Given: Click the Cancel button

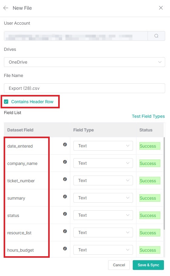Looking at the screenshot, I should 119,265.
